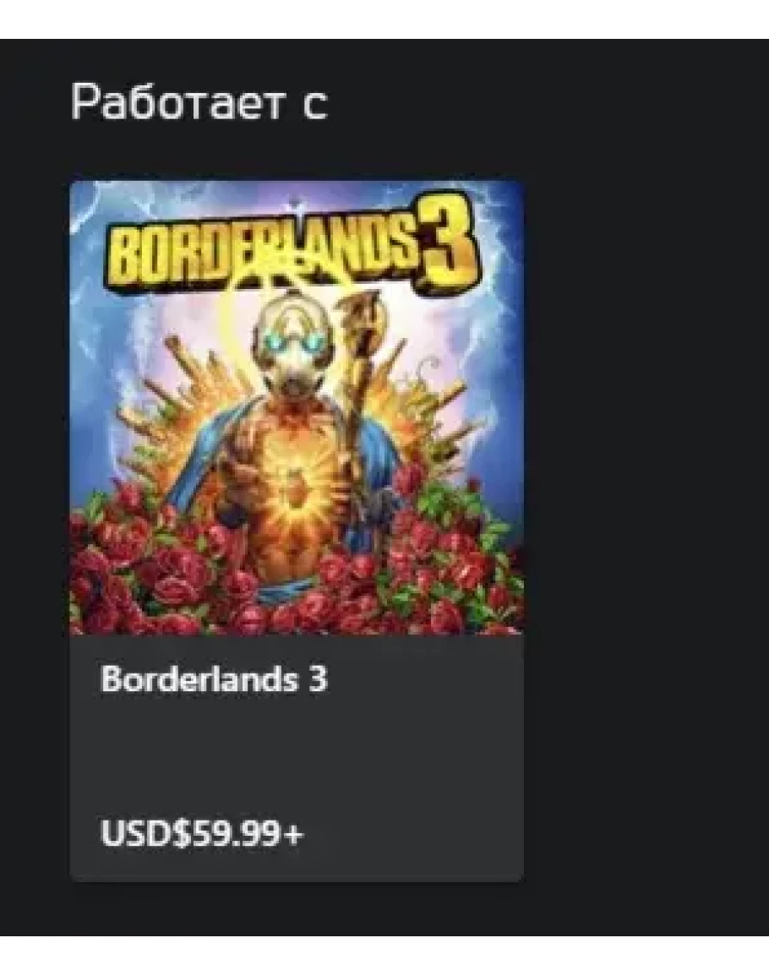Select the Borderlands 3 game card
The width and height of the screenshot is (769, 976).
coord(297,531)
